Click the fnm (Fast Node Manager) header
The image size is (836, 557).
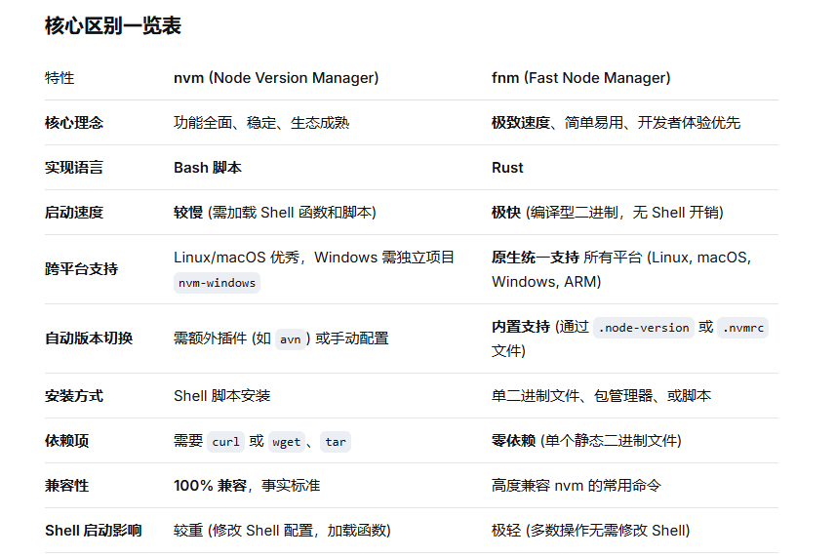(581, 78)
